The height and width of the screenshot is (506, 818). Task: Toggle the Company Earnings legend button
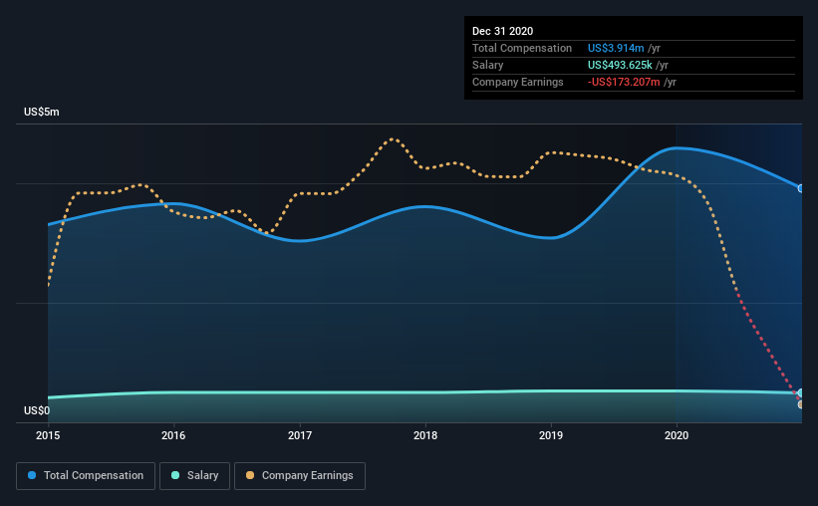[300, 476]
